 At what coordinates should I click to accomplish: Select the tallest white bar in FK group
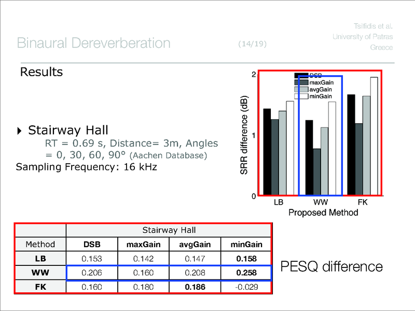374,136
